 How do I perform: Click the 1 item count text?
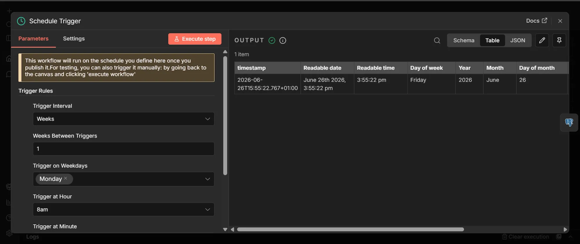[x=242, y=54]
